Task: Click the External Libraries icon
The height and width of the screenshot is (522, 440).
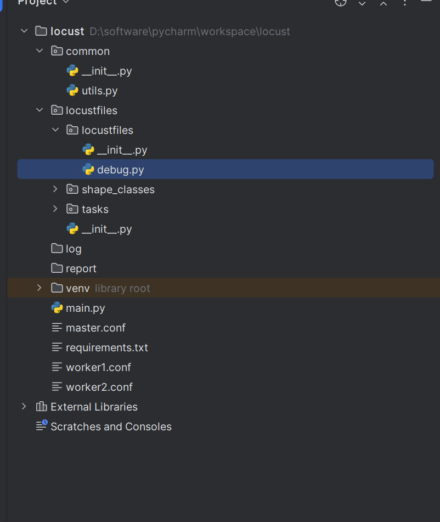Action: (x=41, y=407)
